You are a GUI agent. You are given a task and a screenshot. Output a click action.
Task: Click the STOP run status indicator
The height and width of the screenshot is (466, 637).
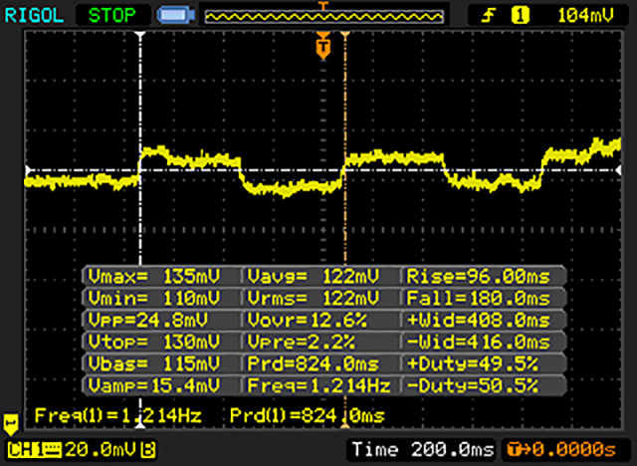(111, 16)
